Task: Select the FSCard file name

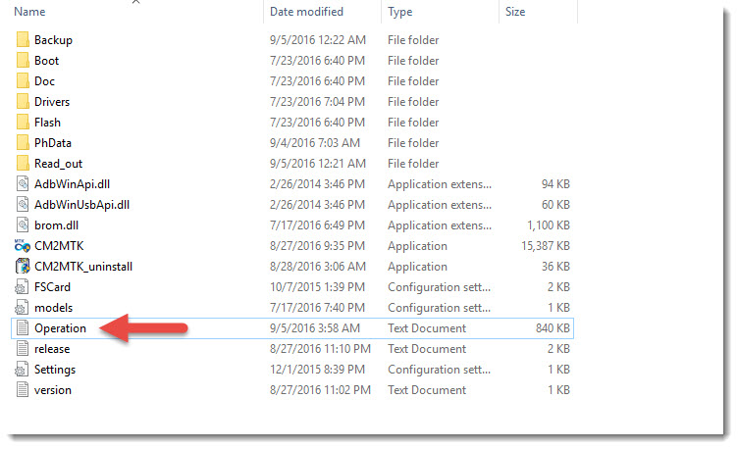Action: point(52,287)
